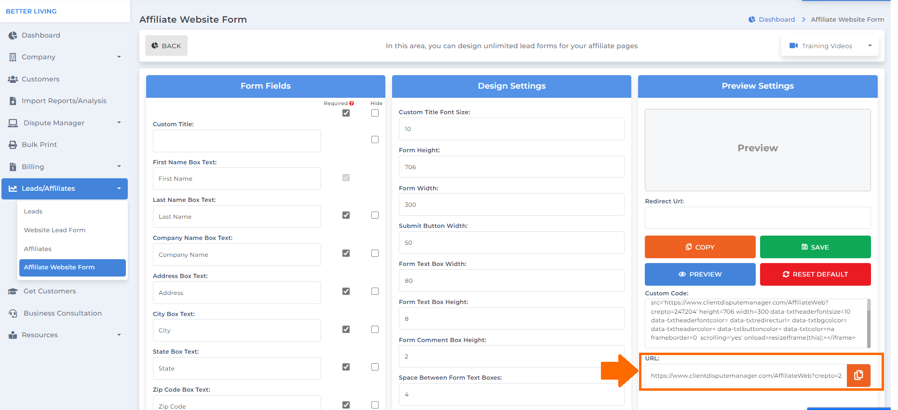Check Hide for the Address field
This screenshot has width=898, height=410.
click(375, 291)
